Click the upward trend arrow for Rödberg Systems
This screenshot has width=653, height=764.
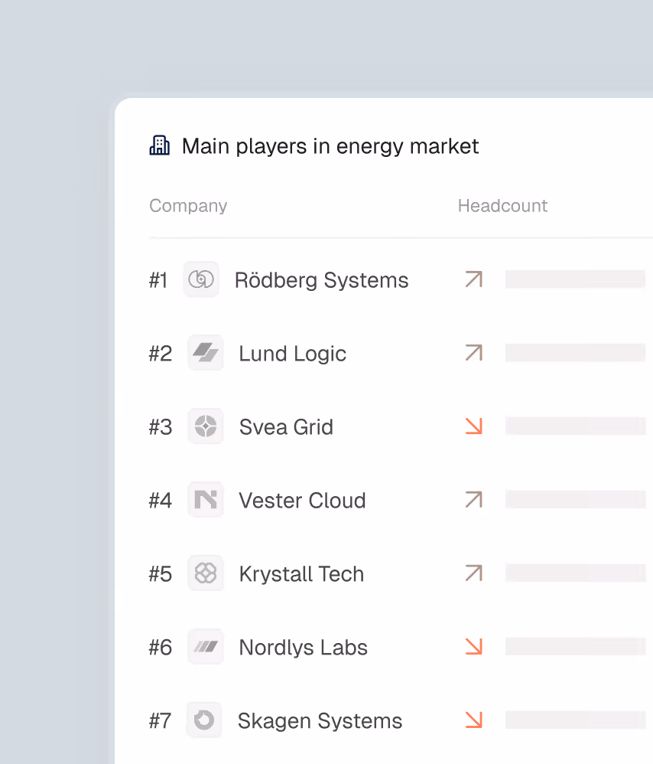tap(474, 279)
